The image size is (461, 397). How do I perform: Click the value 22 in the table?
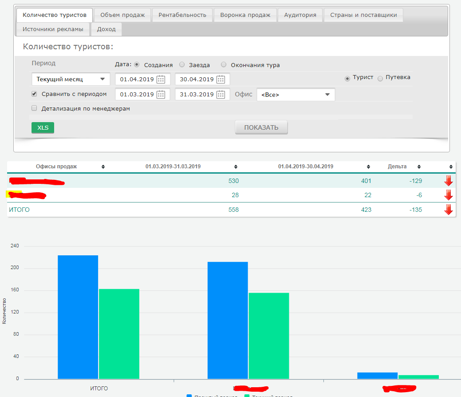[x=368, y=195]
